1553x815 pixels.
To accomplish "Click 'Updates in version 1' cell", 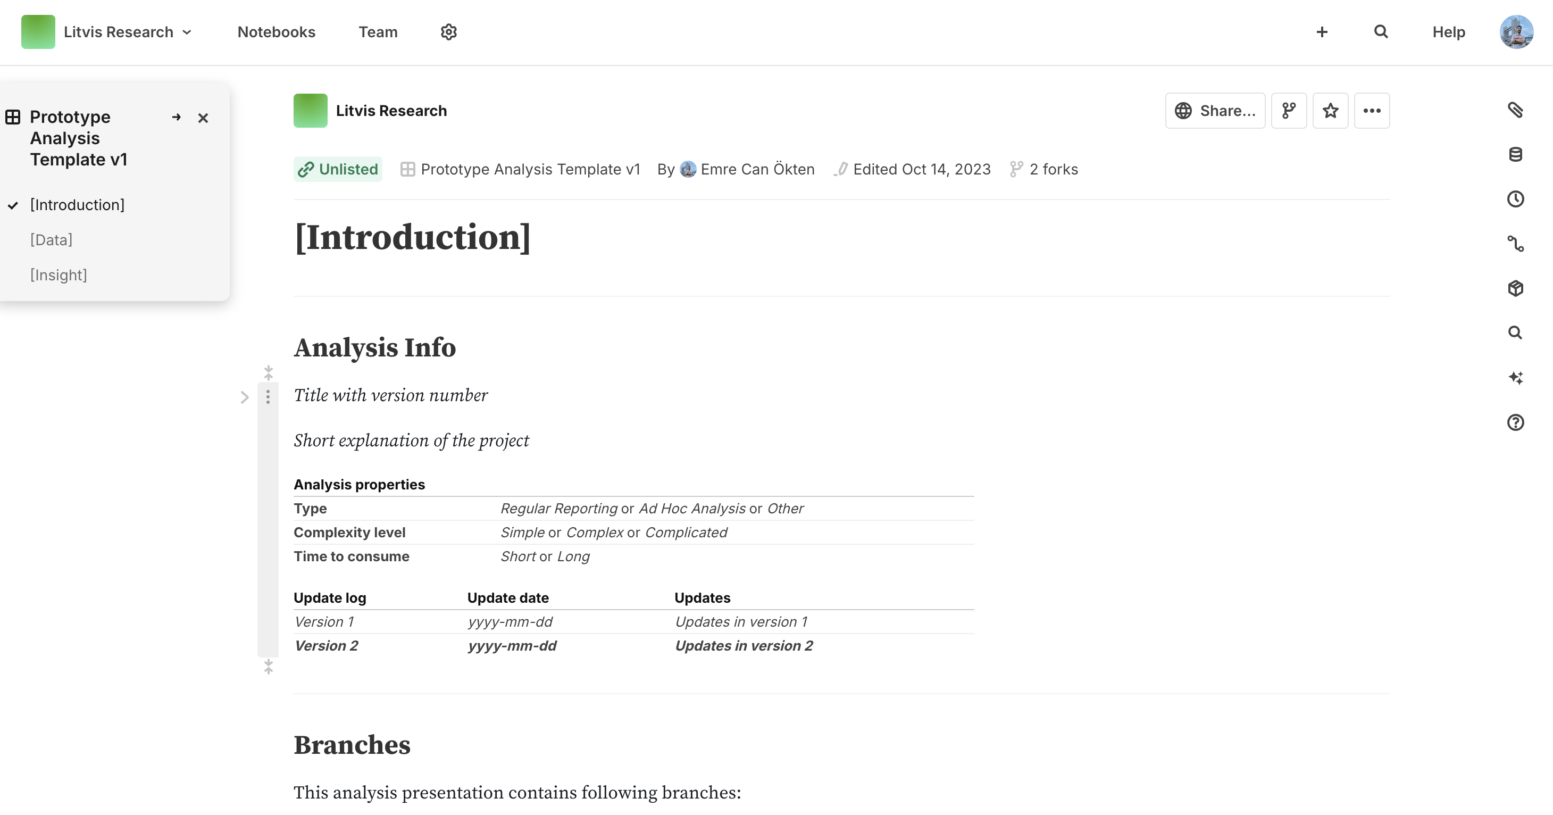I will click(x=741, y=621).
